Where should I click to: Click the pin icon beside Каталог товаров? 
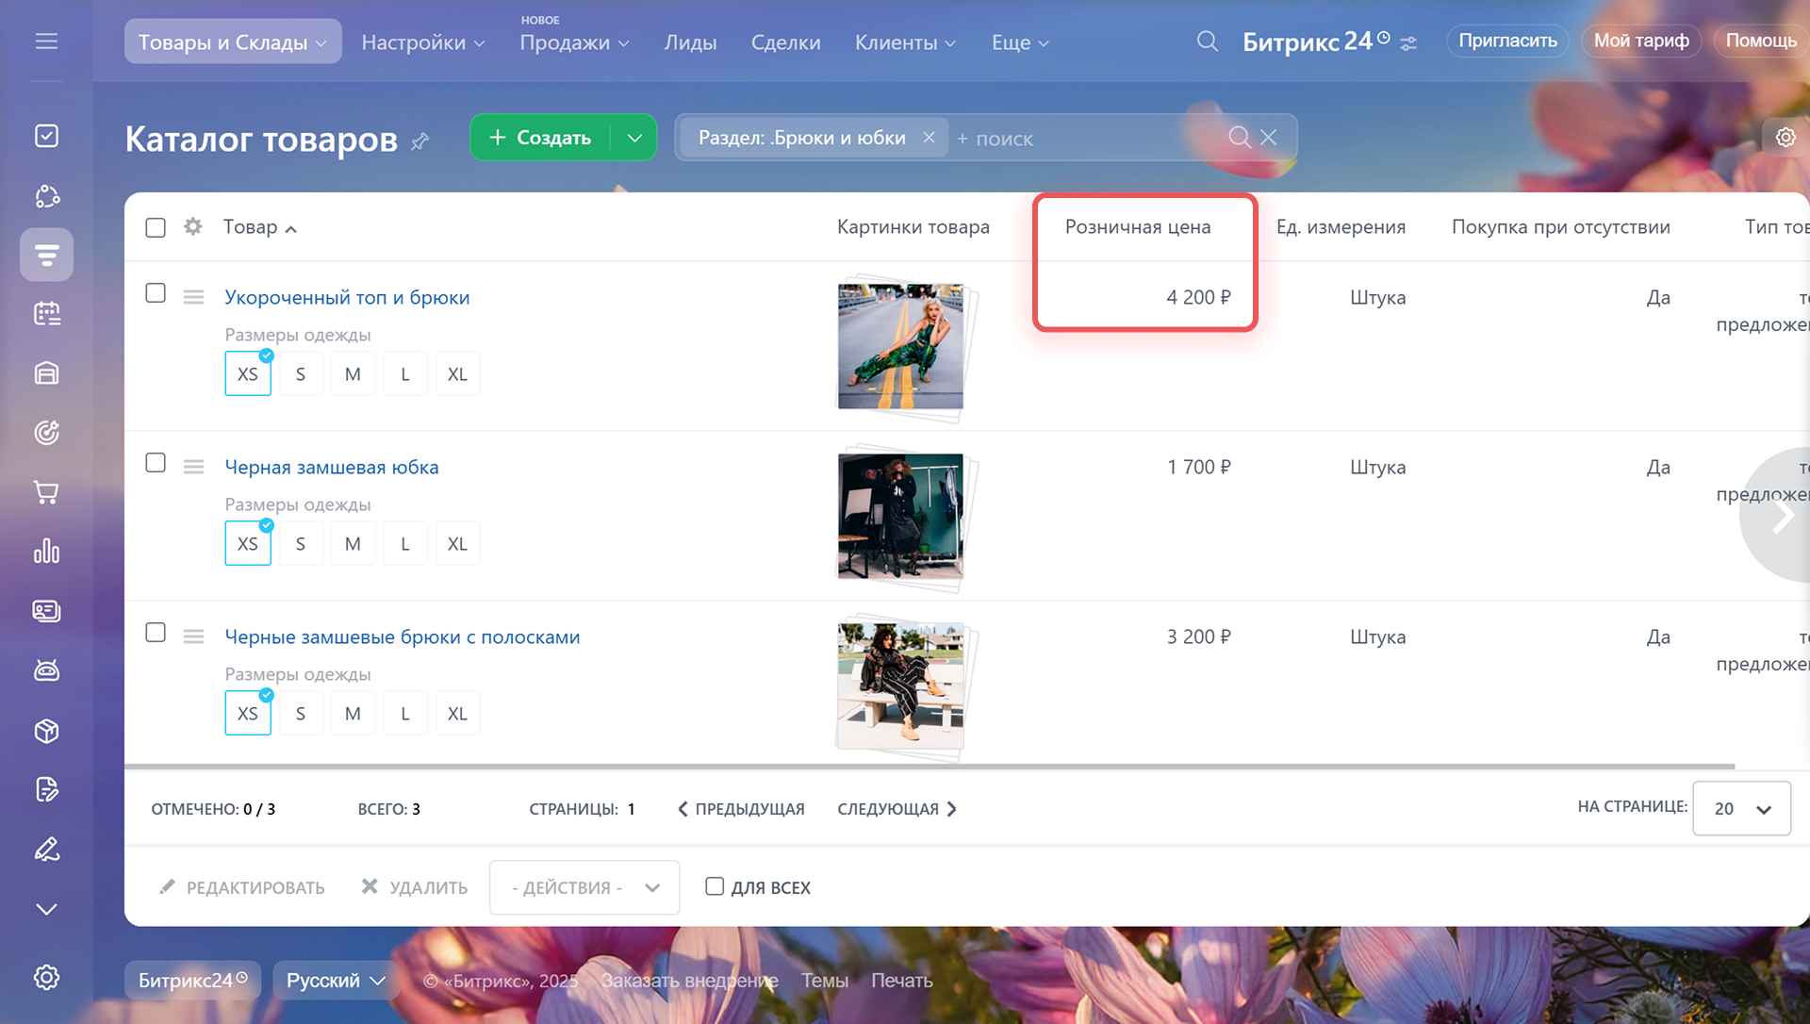click(x=420, y=141)
